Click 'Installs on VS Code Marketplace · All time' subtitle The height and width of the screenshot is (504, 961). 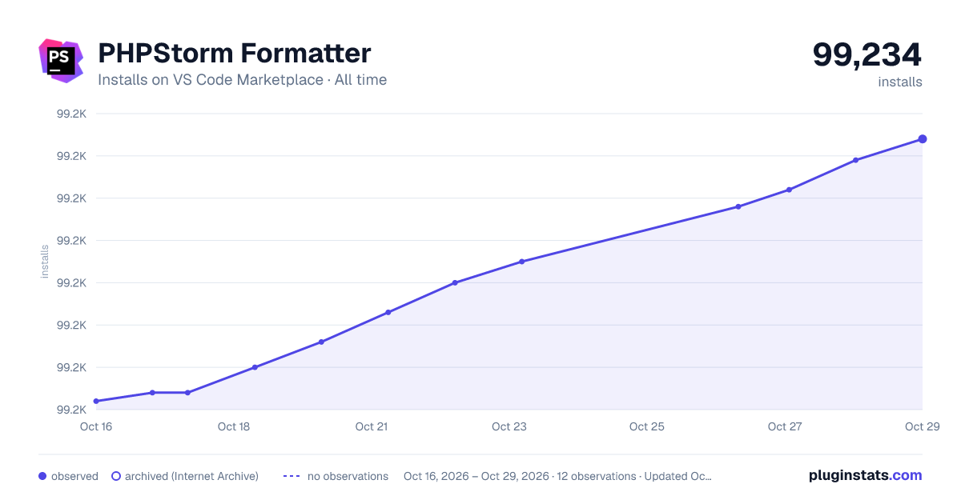tap(242, 80)
